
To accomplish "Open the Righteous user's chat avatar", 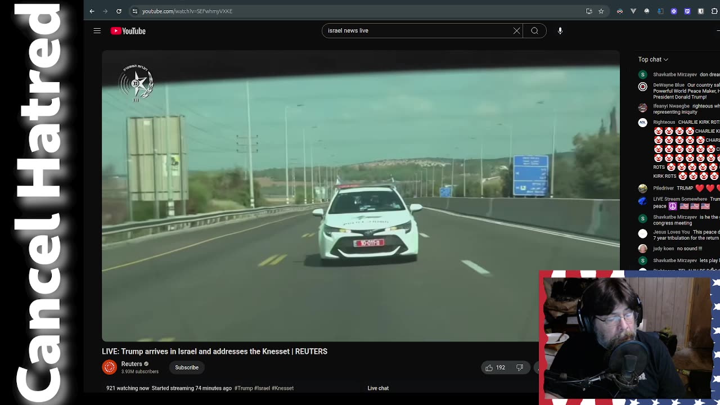I will [x=642, y=123].
